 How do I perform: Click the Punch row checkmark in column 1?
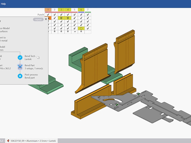48,15
